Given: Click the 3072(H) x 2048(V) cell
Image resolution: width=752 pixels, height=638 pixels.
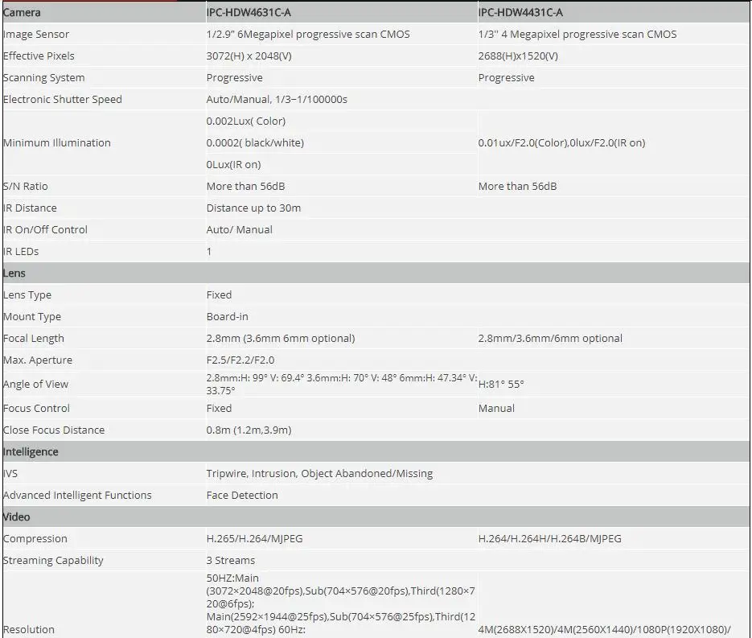Looking at the screenshot, I should tap(249, 56).
